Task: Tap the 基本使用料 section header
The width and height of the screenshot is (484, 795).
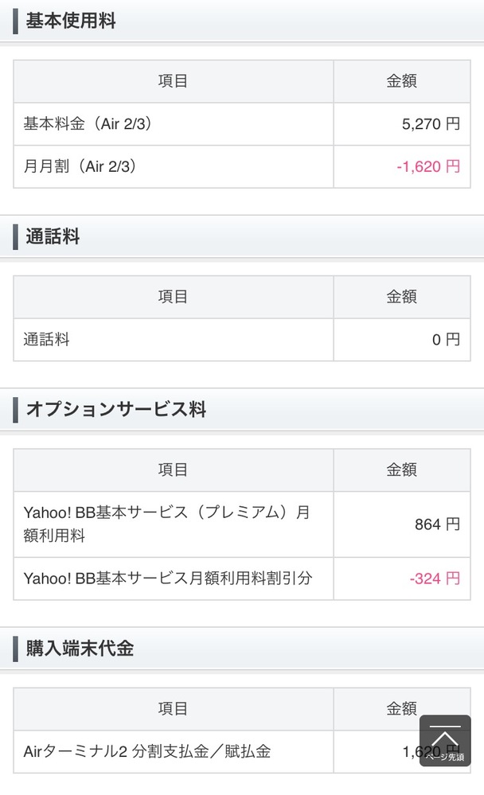Action: pos(71,21)
